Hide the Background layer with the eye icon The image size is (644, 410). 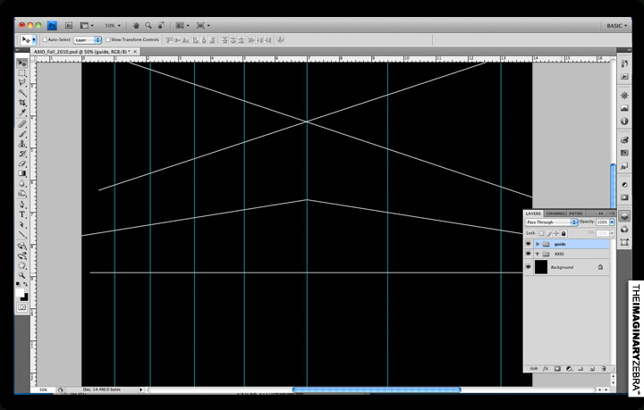(x=529, y=267)
